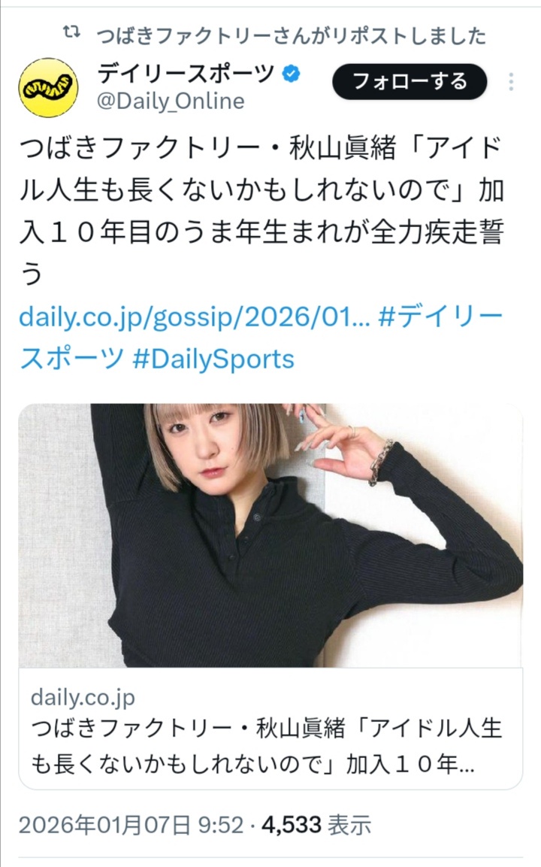Click the 4,533 view count number
Screen dimensions: 541x867
pyautogui.click(x=292, y=826)
